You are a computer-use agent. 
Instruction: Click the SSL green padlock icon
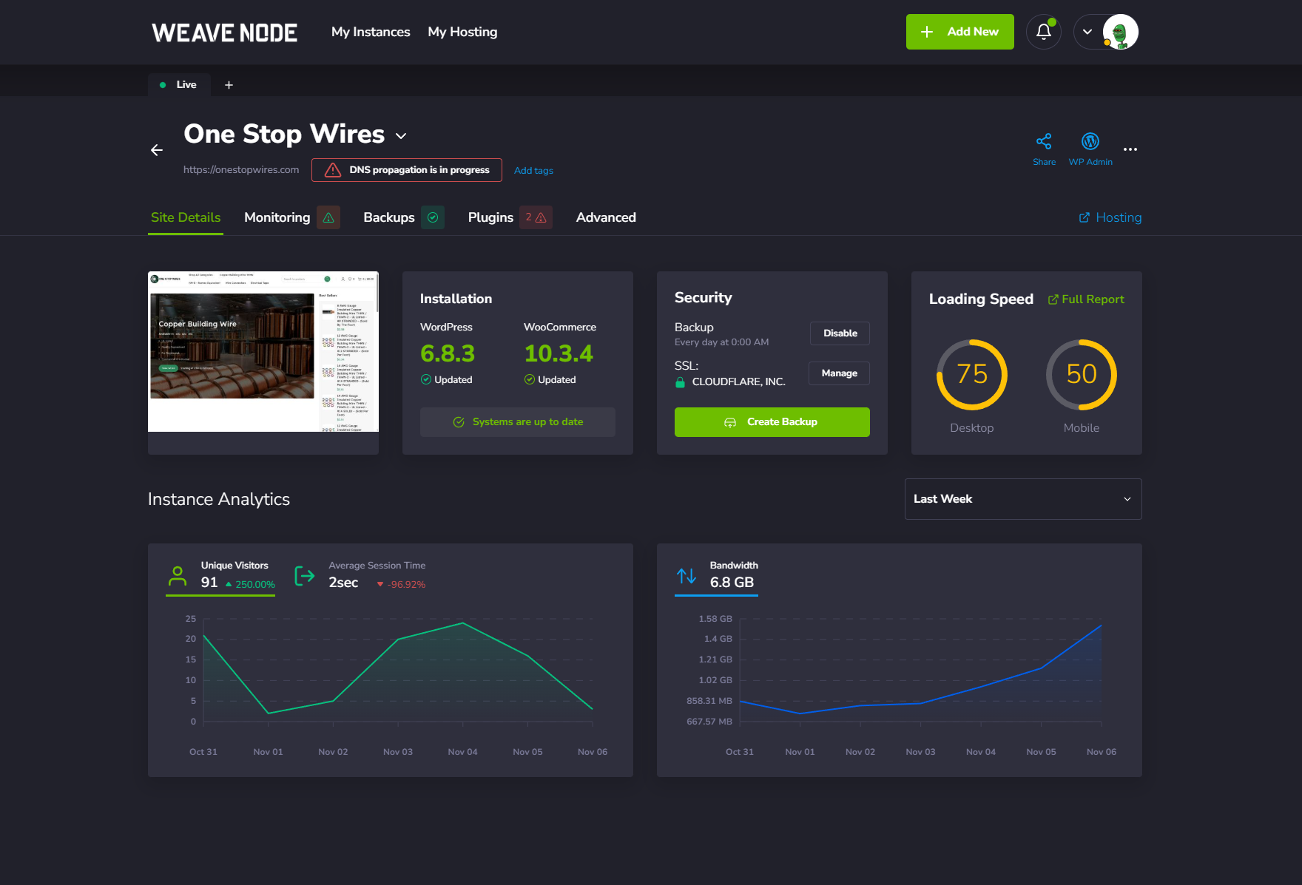pos(680,382)
